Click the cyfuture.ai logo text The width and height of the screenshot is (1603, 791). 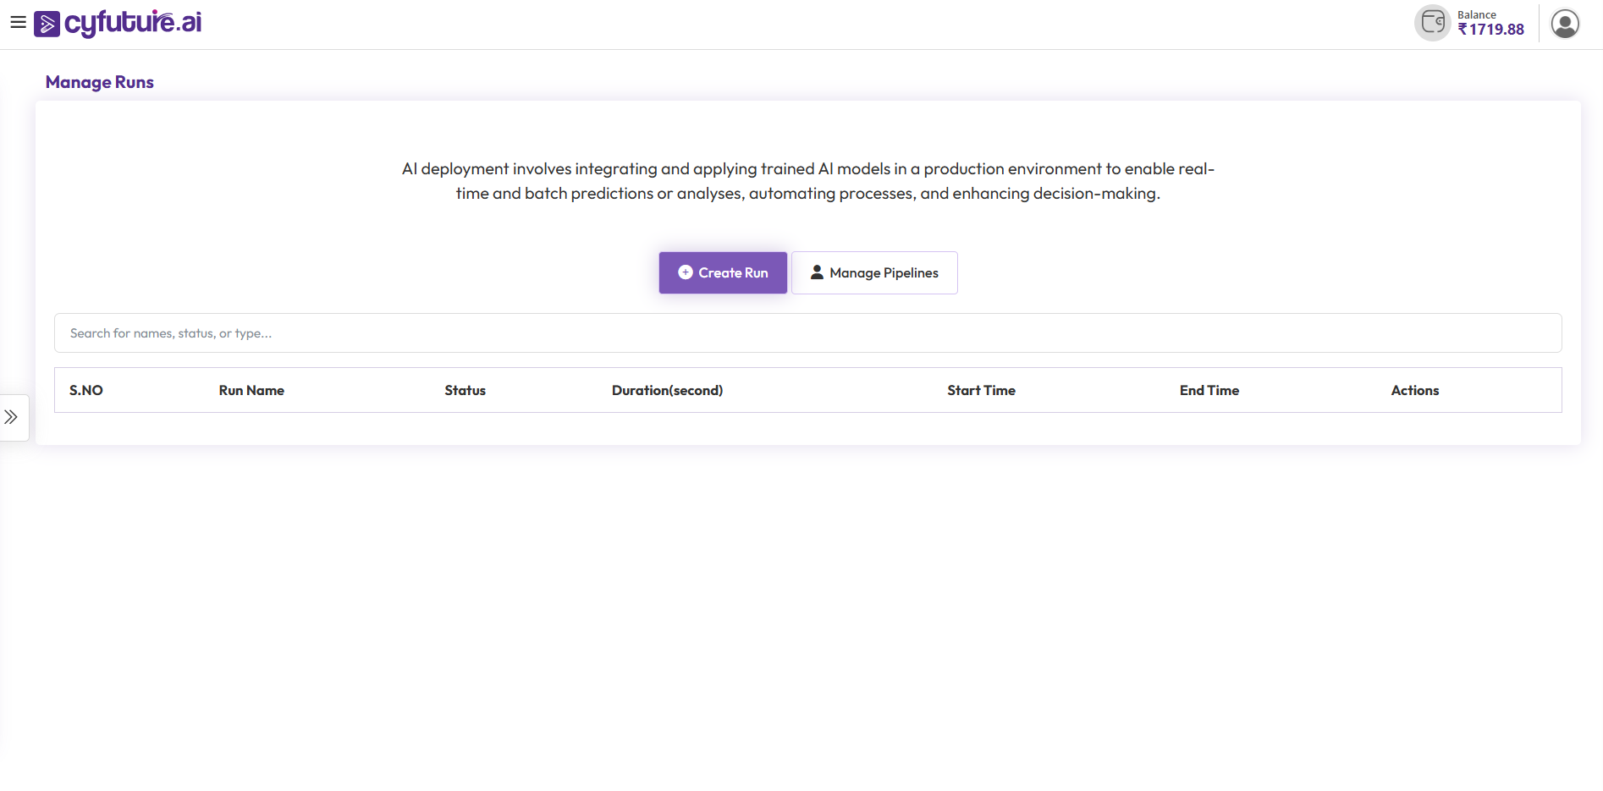point(133,23)
